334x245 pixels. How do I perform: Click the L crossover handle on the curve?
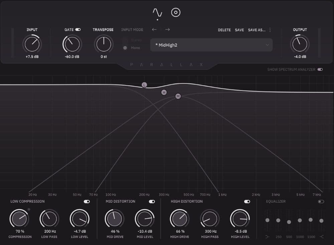[144, 85]
